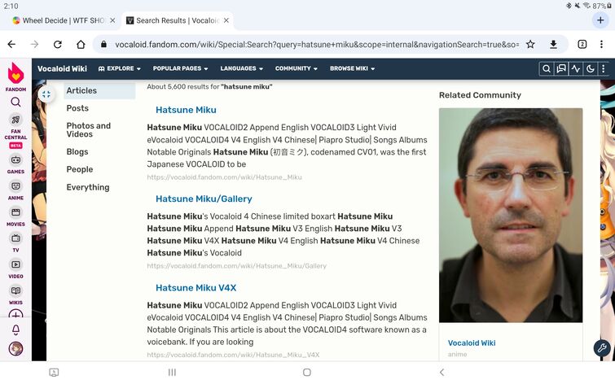
Task: Click the Hatsune_Miku_V4X URL text
Action: click(x=233, y=355)
